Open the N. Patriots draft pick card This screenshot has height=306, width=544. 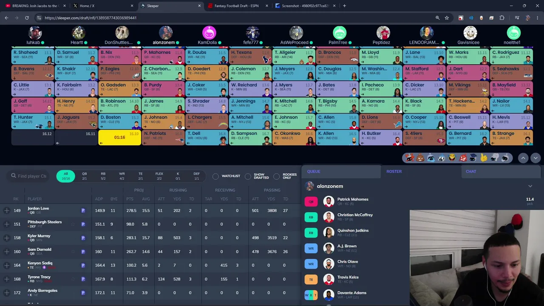tap(163, 137)
